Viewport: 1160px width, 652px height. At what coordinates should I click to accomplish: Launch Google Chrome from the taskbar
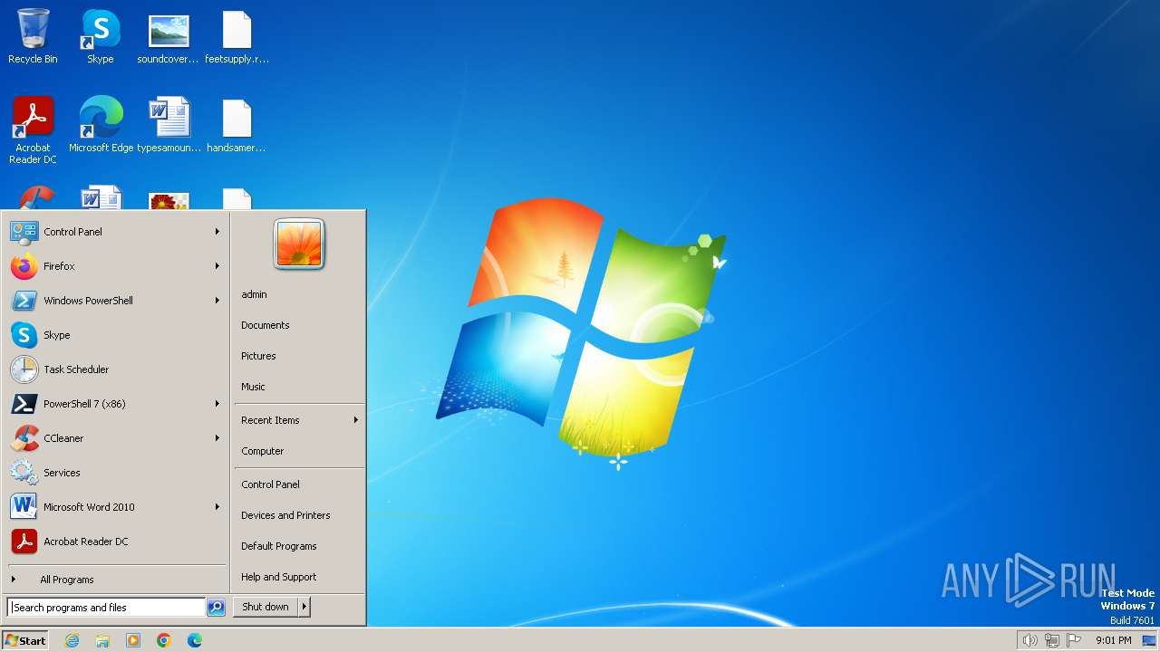(164, 640)
